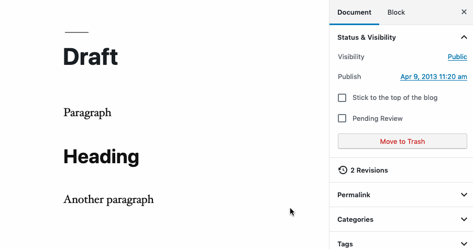
Task: Click the revisions history clock icon
Action: tap(343, 170)
